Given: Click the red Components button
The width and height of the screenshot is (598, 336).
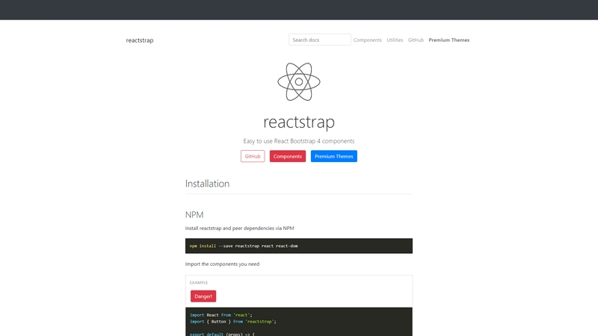Looking at the screenshot, I should click(x=288, y=156).
